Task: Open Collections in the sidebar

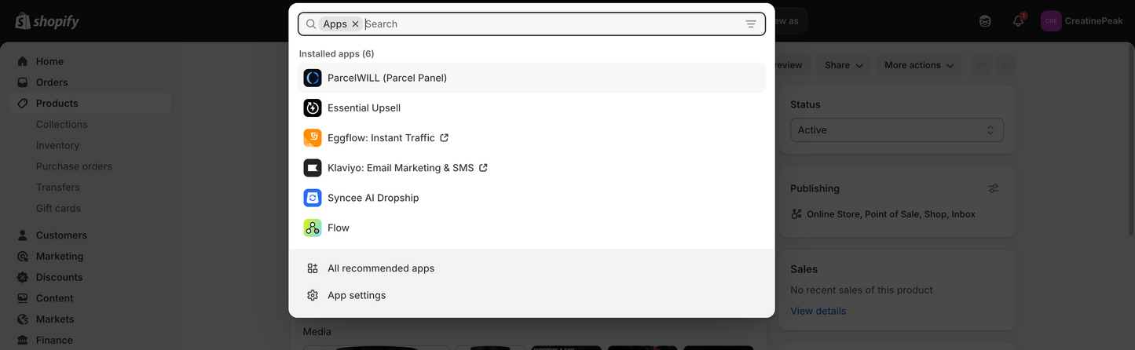Action: click(62, 124)
